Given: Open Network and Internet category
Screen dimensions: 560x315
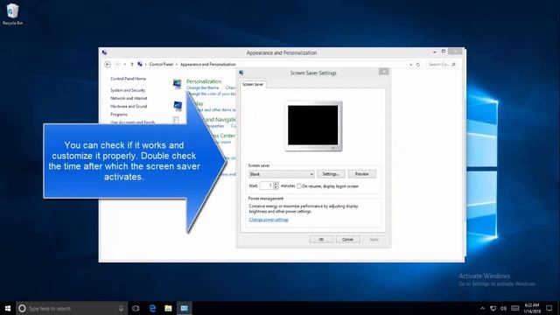Looking at the screenshot, I should (129, 98).
